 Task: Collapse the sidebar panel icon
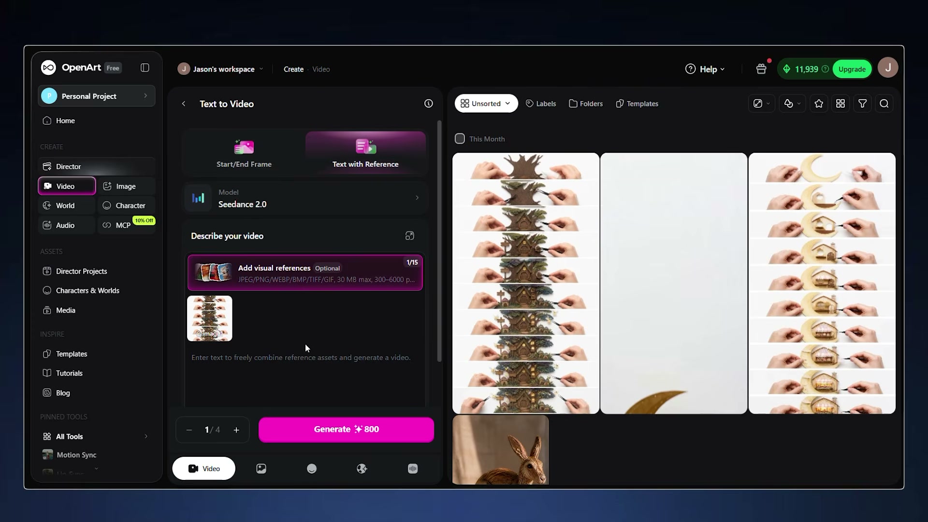[x=145, y=68]
